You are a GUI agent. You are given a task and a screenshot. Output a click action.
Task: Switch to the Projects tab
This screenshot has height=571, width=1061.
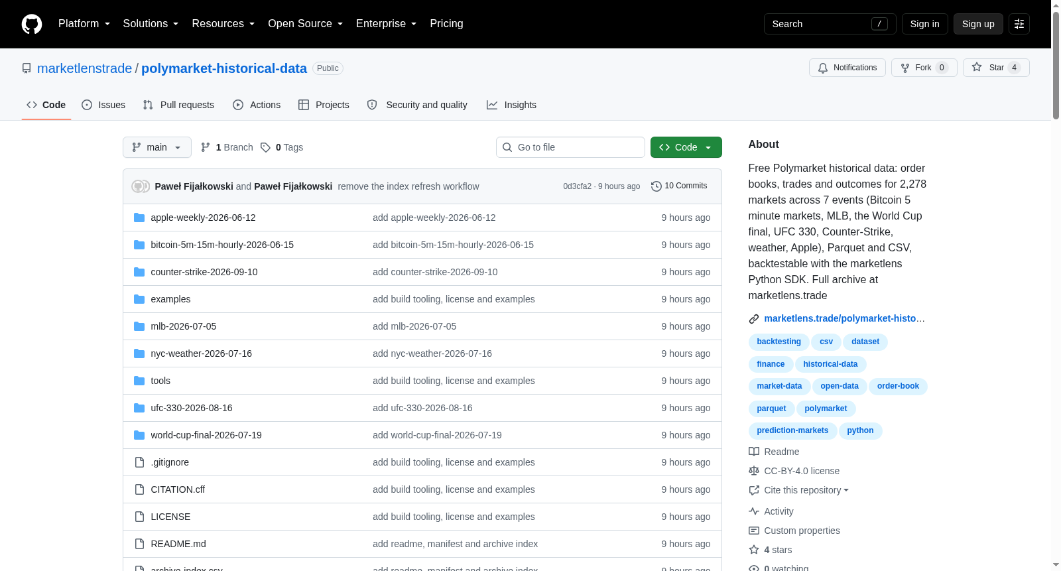click(324, 105)
